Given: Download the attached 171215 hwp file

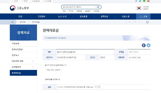Looking at the screenshot, I should [75, 87].
